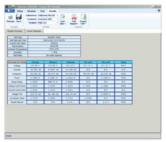Click the Voltage row PASS status cell
166x142 pixels.
(x=123, y=66)
